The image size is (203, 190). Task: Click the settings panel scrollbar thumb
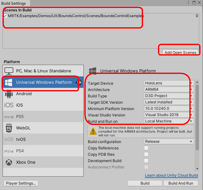pos(197,117)
